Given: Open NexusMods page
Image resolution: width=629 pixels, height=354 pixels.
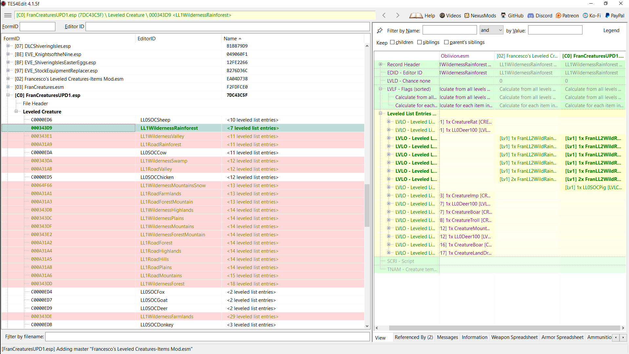Looking at the screenshot, I should [x=480, y=15].
